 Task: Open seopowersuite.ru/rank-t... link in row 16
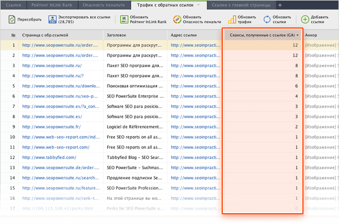[60, 198]
